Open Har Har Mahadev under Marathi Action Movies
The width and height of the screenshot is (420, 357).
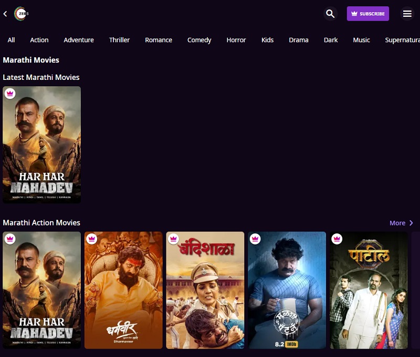click(x=42, y=290)
